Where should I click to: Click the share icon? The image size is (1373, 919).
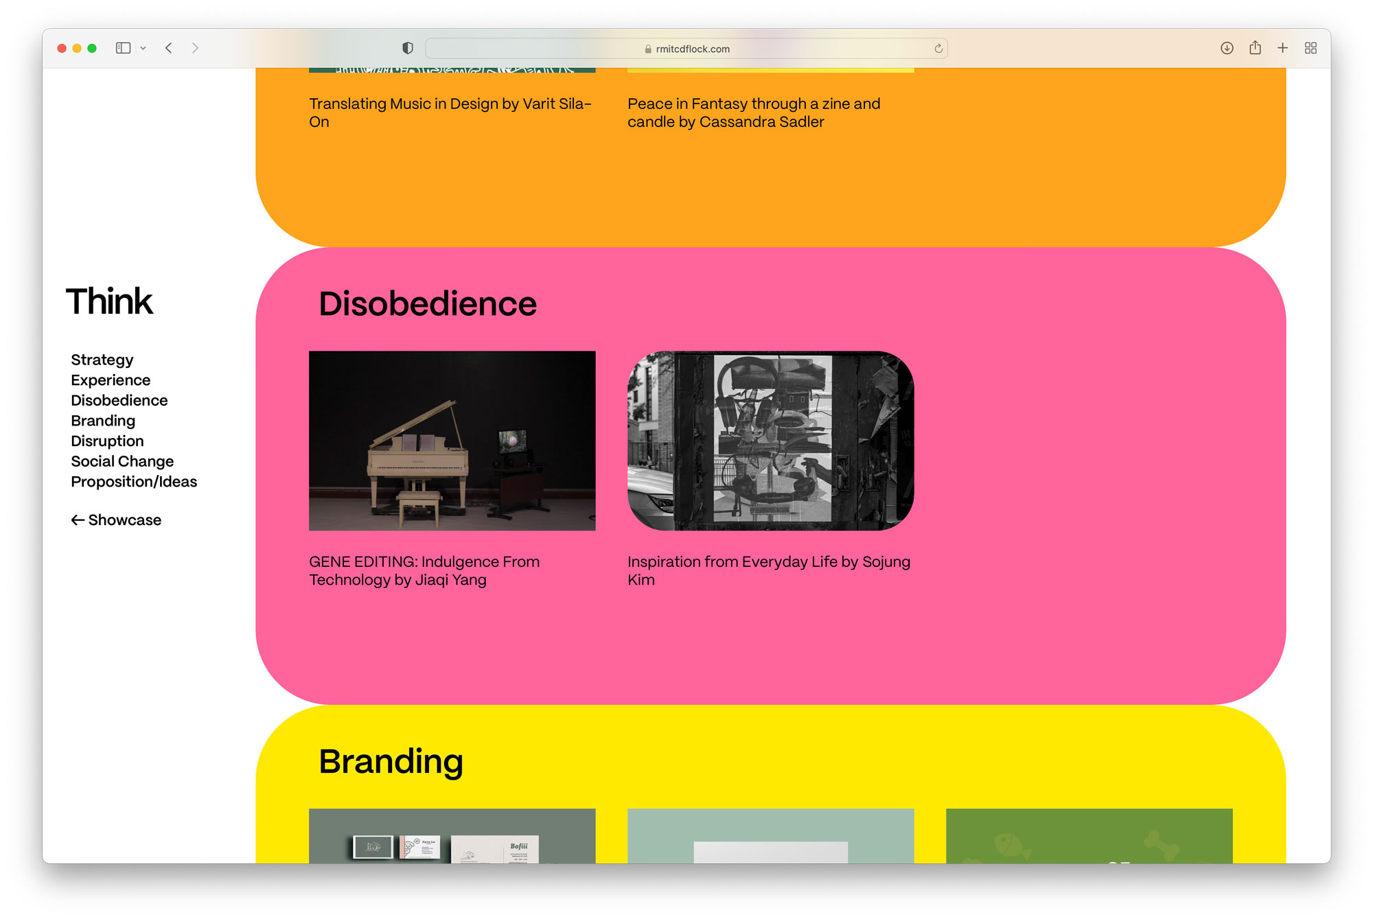tap(1255, 48)
